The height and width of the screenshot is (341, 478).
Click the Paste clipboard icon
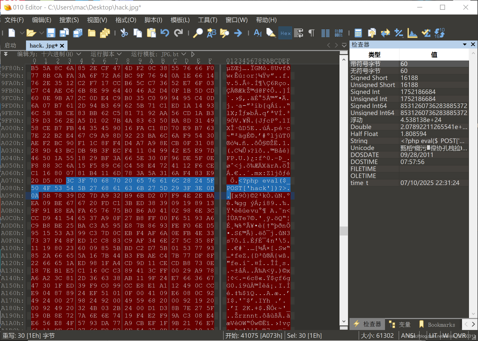pos(151,33)
